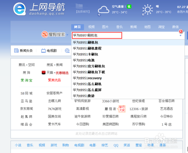This screenshot has height=153, width=188.
Task: Select the 游戏 category in bottom bar
Action: point(54,145)
